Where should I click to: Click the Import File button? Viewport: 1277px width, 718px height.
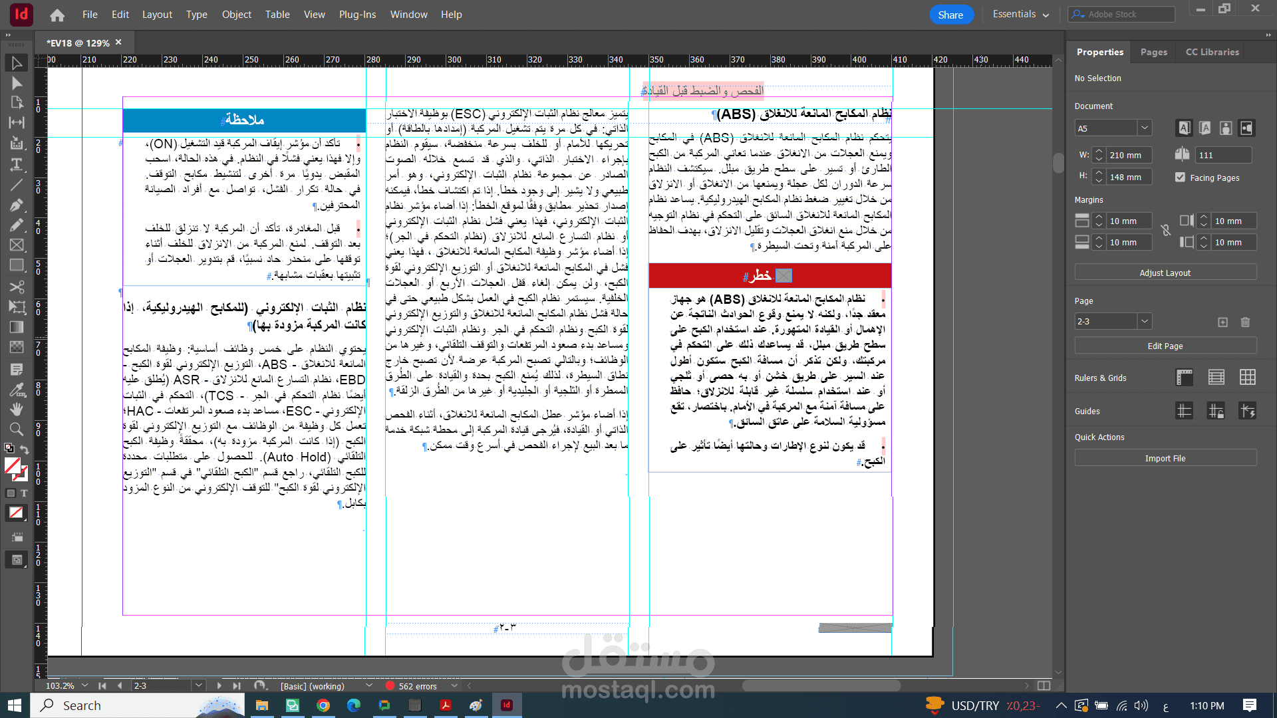click(1165, 458)
